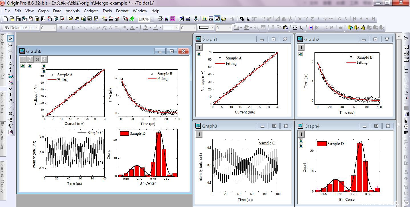The image size is (410, 207).
Task: Toggle Bold text formatting
Action: 60,28
